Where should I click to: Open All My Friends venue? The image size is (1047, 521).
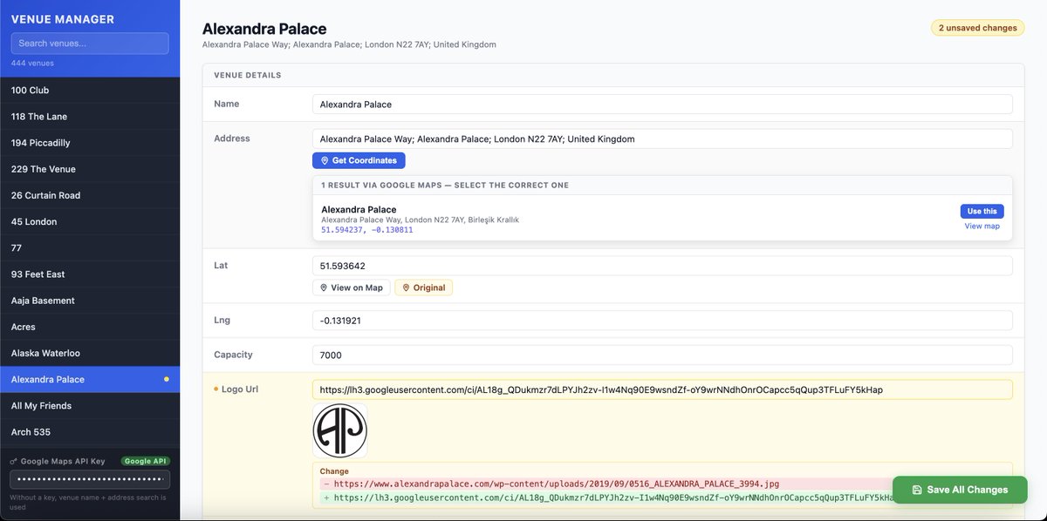[x=90, y=406]
